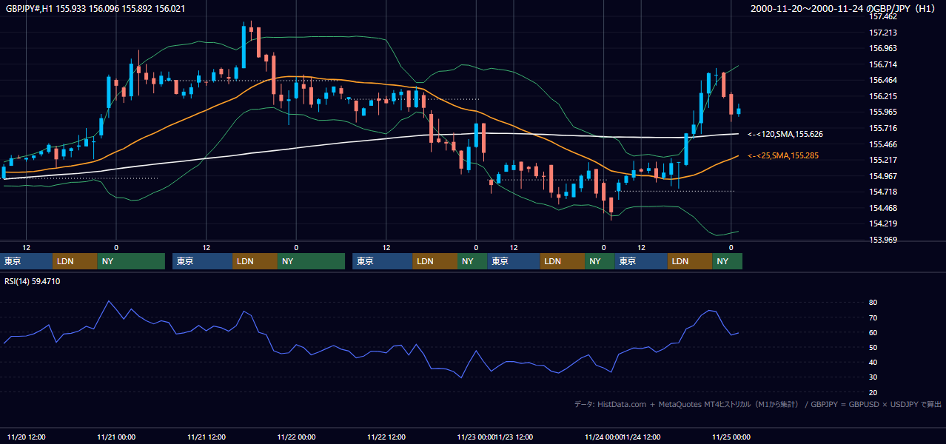
Task: Click the GBPJPY#,H1 symbol title text
Action: click(96, 9)
